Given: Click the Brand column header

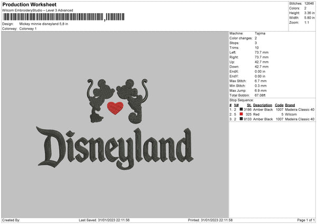Looking at the screenshot, I should (x=290, y=105).
